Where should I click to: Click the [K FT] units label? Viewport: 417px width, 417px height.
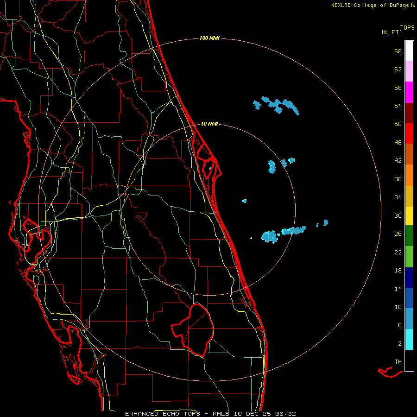pyautogui.click(x=392, y=32)
